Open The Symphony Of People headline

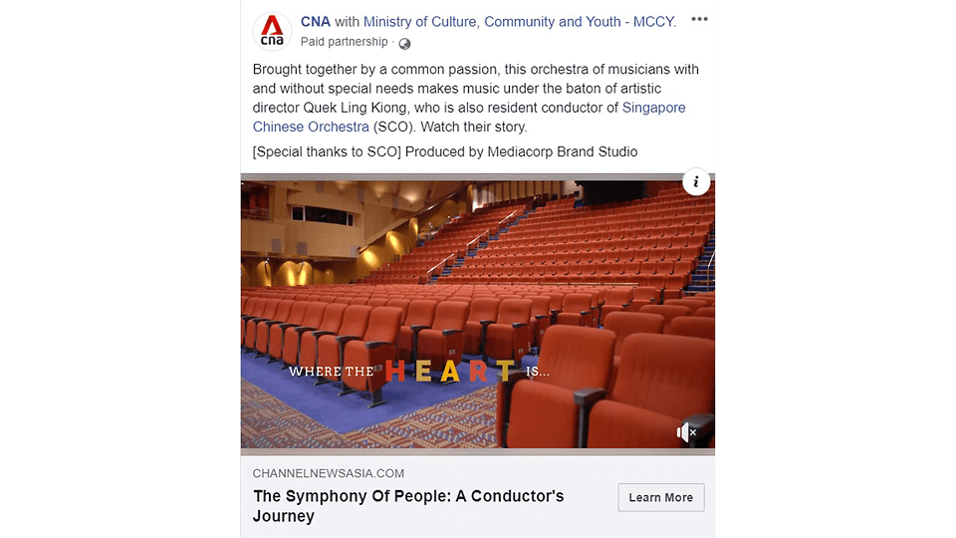(408, 506)
